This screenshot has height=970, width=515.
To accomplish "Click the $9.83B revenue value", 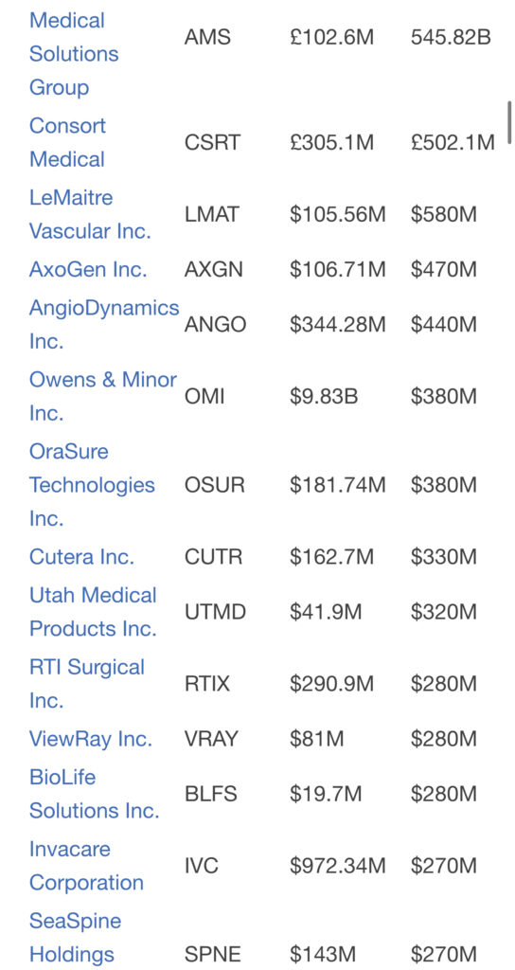I will (324, 396).
